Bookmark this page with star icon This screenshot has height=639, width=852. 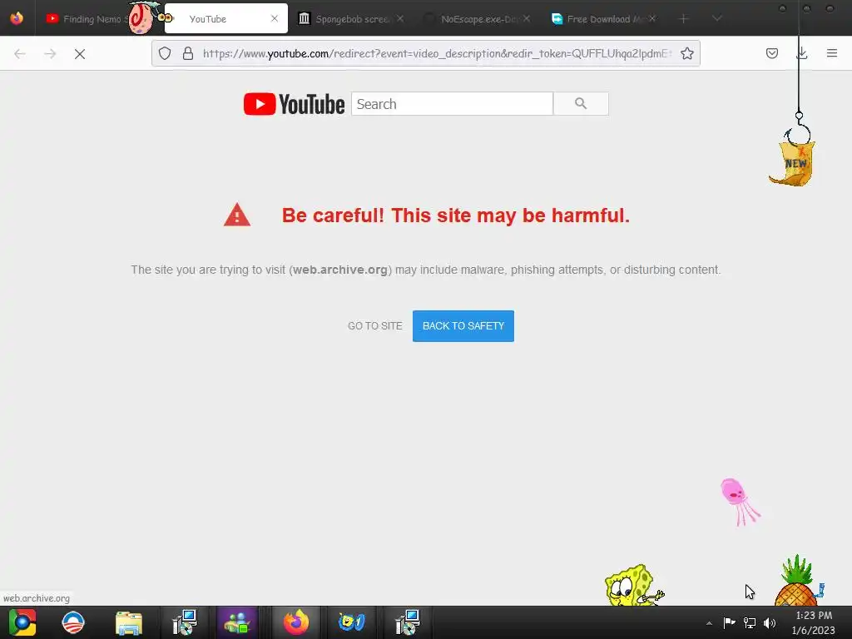pos(686,53)
